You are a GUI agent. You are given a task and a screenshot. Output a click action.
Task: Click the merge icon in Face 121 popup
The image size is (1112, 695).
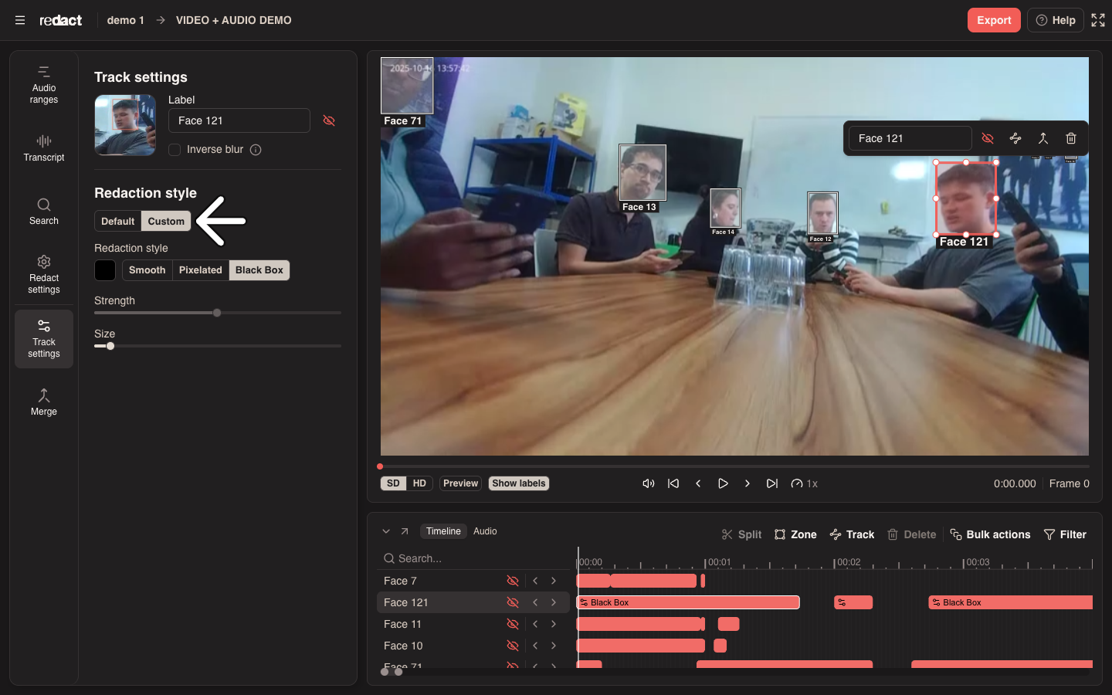(x=1043, y=138)
